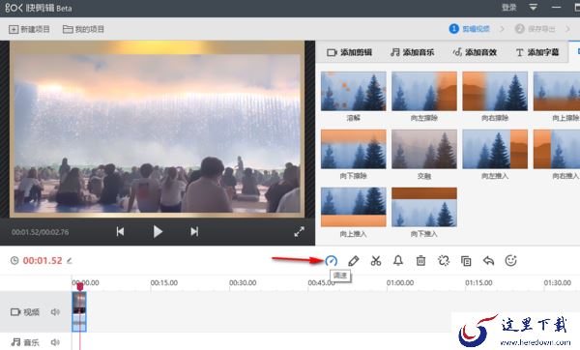
Task: Click the 视频 track camera icon
Action: pyautogui.click(x=15, y=312)
